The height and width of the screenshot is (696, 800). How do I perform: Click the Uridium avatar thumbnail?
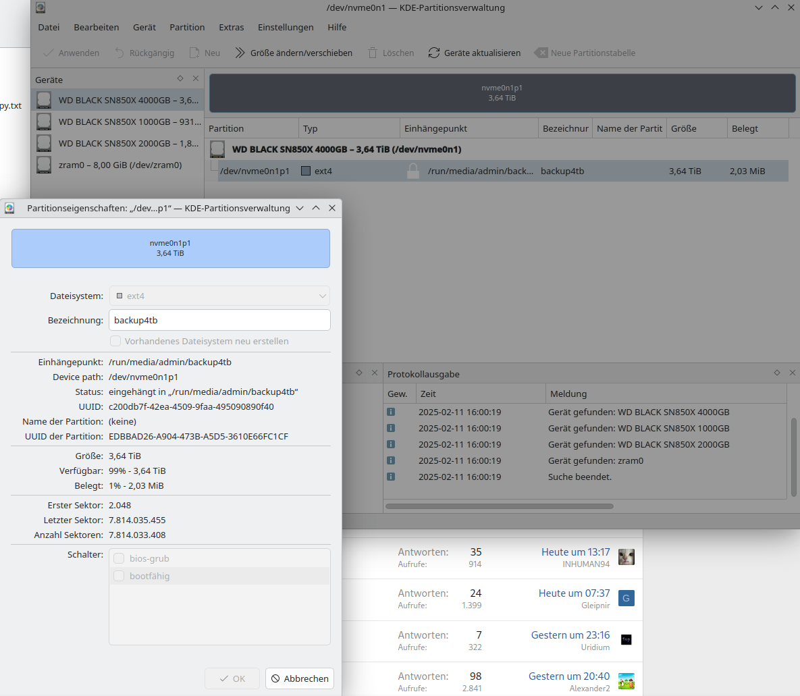[x=626, y=639]
